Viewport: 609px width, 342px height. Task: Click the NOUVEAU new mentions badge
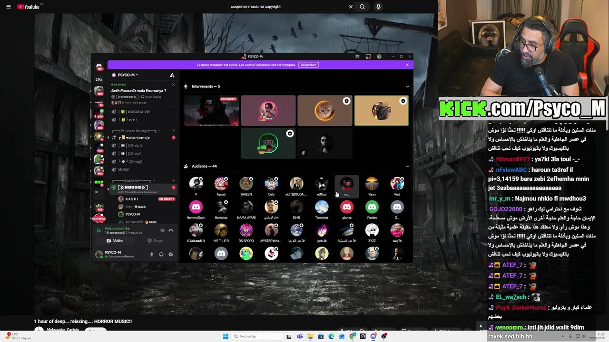pos(99,218)
